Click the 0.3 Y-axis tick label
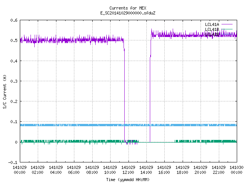This screenshot has height=183, width=244. [x=14, y=81]
